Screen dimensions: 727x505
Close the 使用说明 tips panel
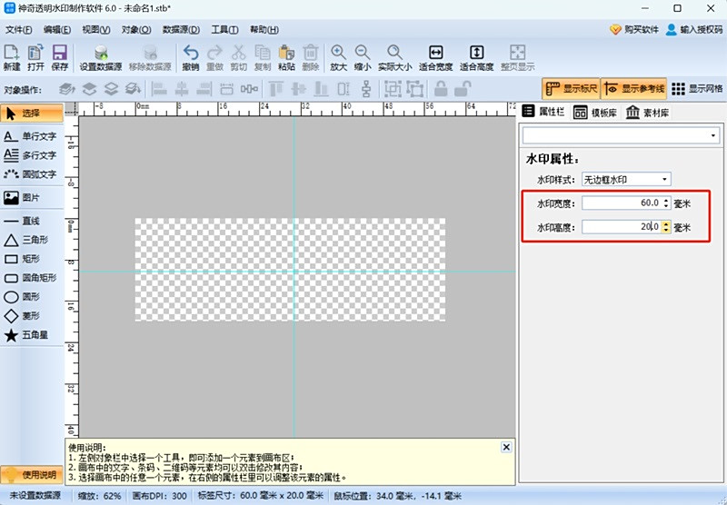tap(506, 447)
